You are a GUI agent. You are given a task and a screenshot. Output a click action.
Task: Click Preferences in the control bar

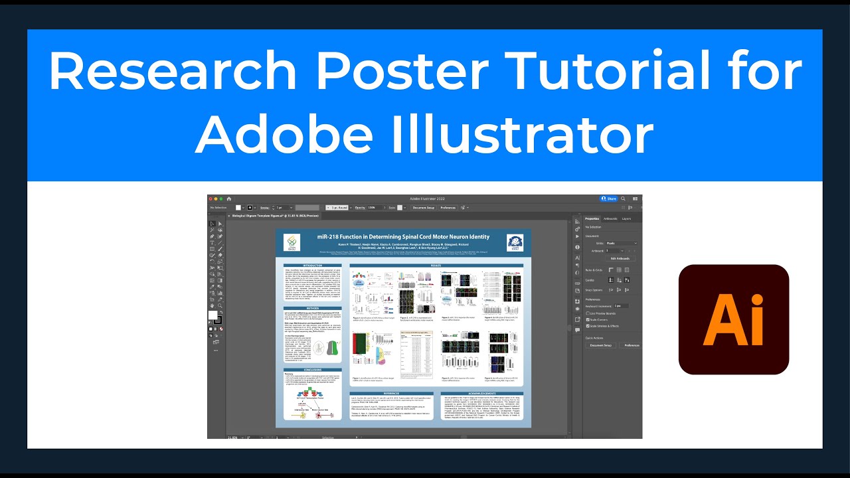click(x=448, y=208)
